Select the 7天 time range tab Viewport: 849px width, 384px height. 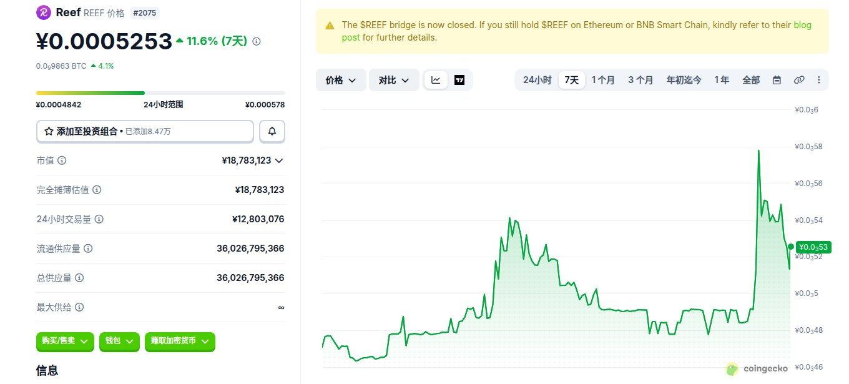tap(571, 80)
